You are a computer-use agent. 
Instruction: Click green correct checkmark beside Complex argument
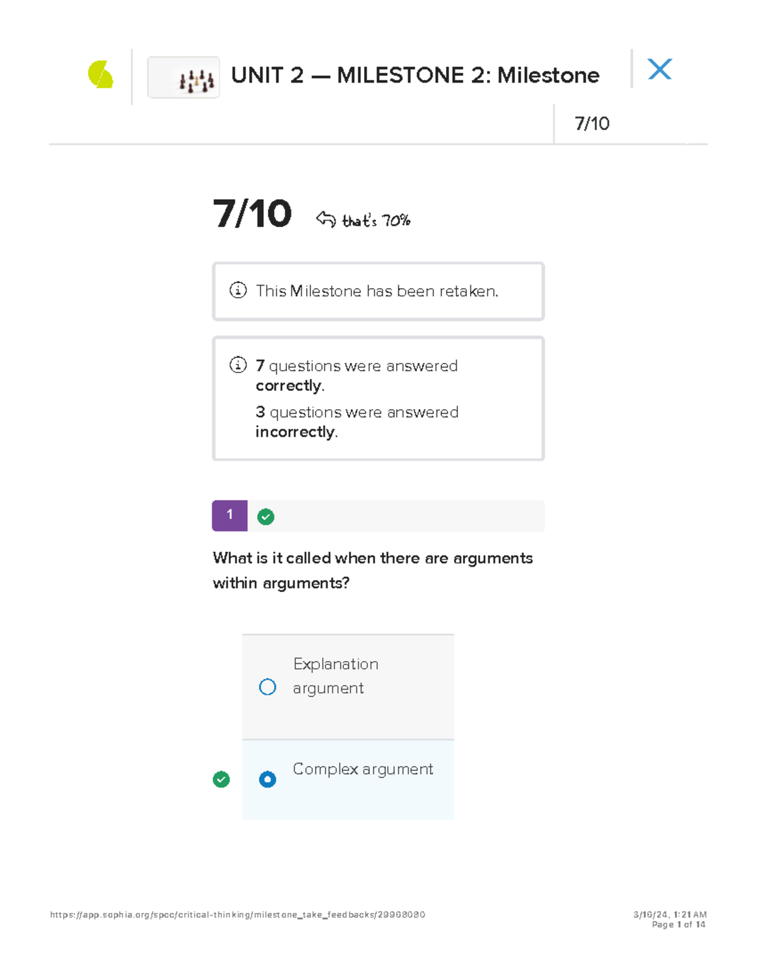coord(221,779)
